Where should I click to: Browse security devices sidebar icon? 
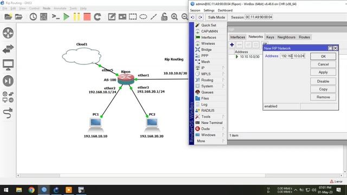point(8,81)
